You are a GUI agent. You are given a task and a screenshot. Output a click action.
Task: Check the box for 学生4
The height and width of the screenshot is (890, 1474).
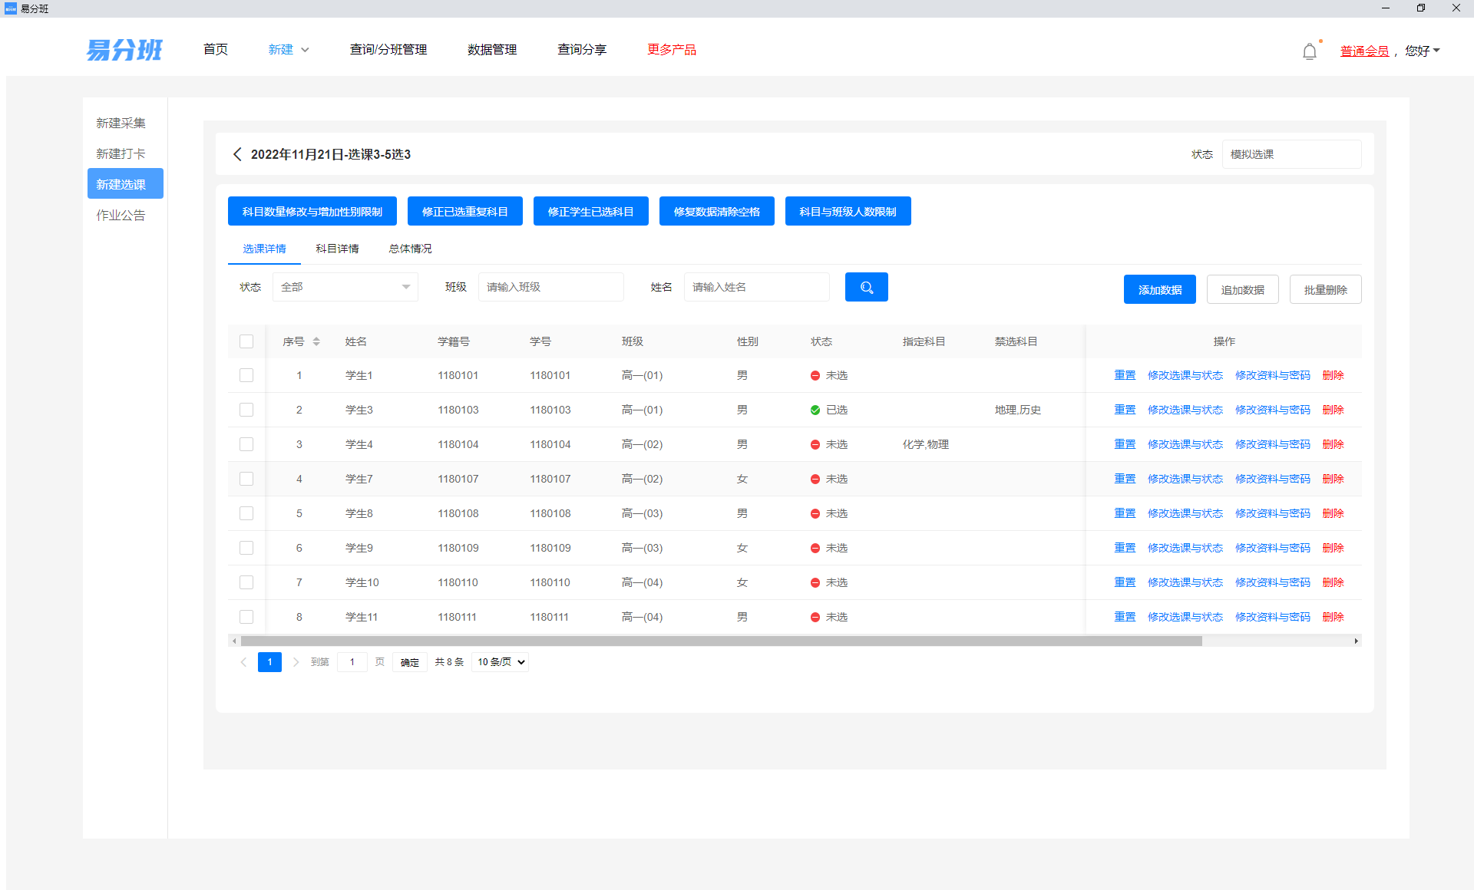click(x=246, y=444)
